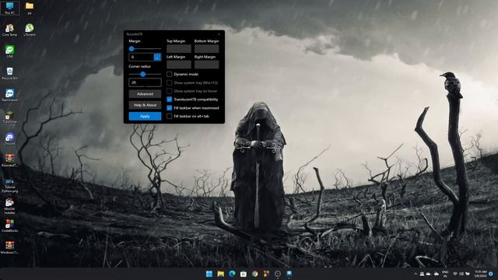The width and height of the screenshot is (498, 280).
Task: Open the colorful tiles app on taskbar
Action: point(266,274)
